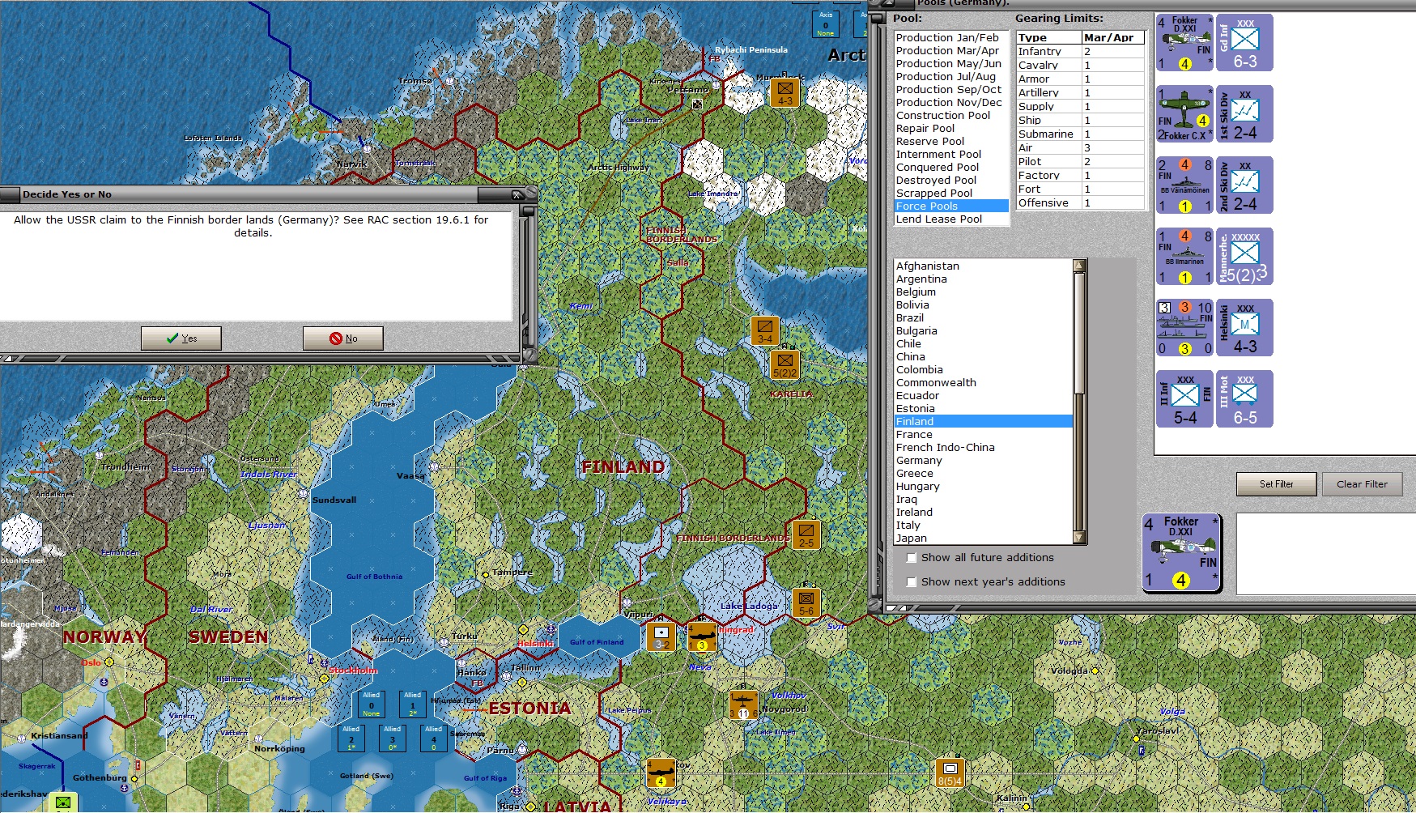Open the Reserve Pool list entry
This screenshot has width=1416, height=813.
click(951, 142)
